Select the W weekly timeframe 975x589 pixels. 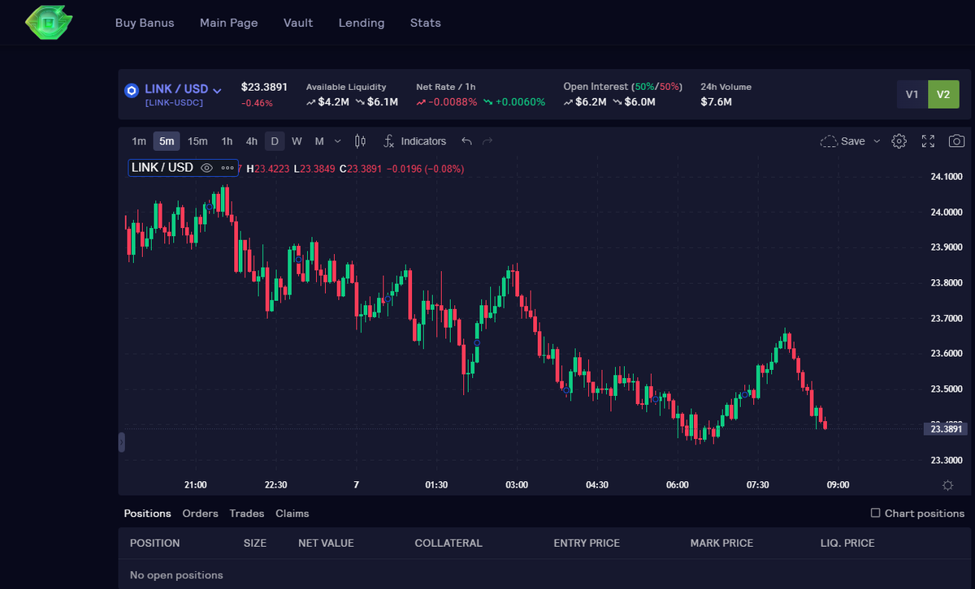(297, 141)
